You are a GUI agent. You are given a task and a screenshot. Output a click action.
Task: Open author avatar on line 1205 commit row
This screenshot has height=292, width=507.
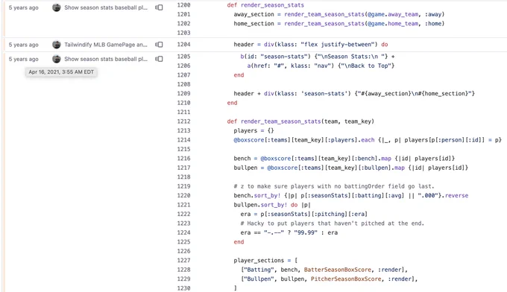tap(57, 59)
